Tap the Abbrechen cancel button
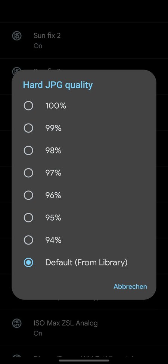Viewport: 168px width, 364px height. coord(130,286)
